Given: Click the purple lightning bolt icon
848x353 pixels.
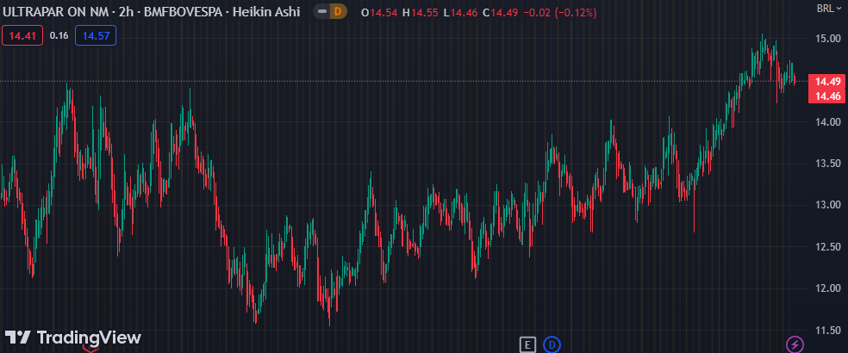Looking at the screenshot, I should pos(795,344).
